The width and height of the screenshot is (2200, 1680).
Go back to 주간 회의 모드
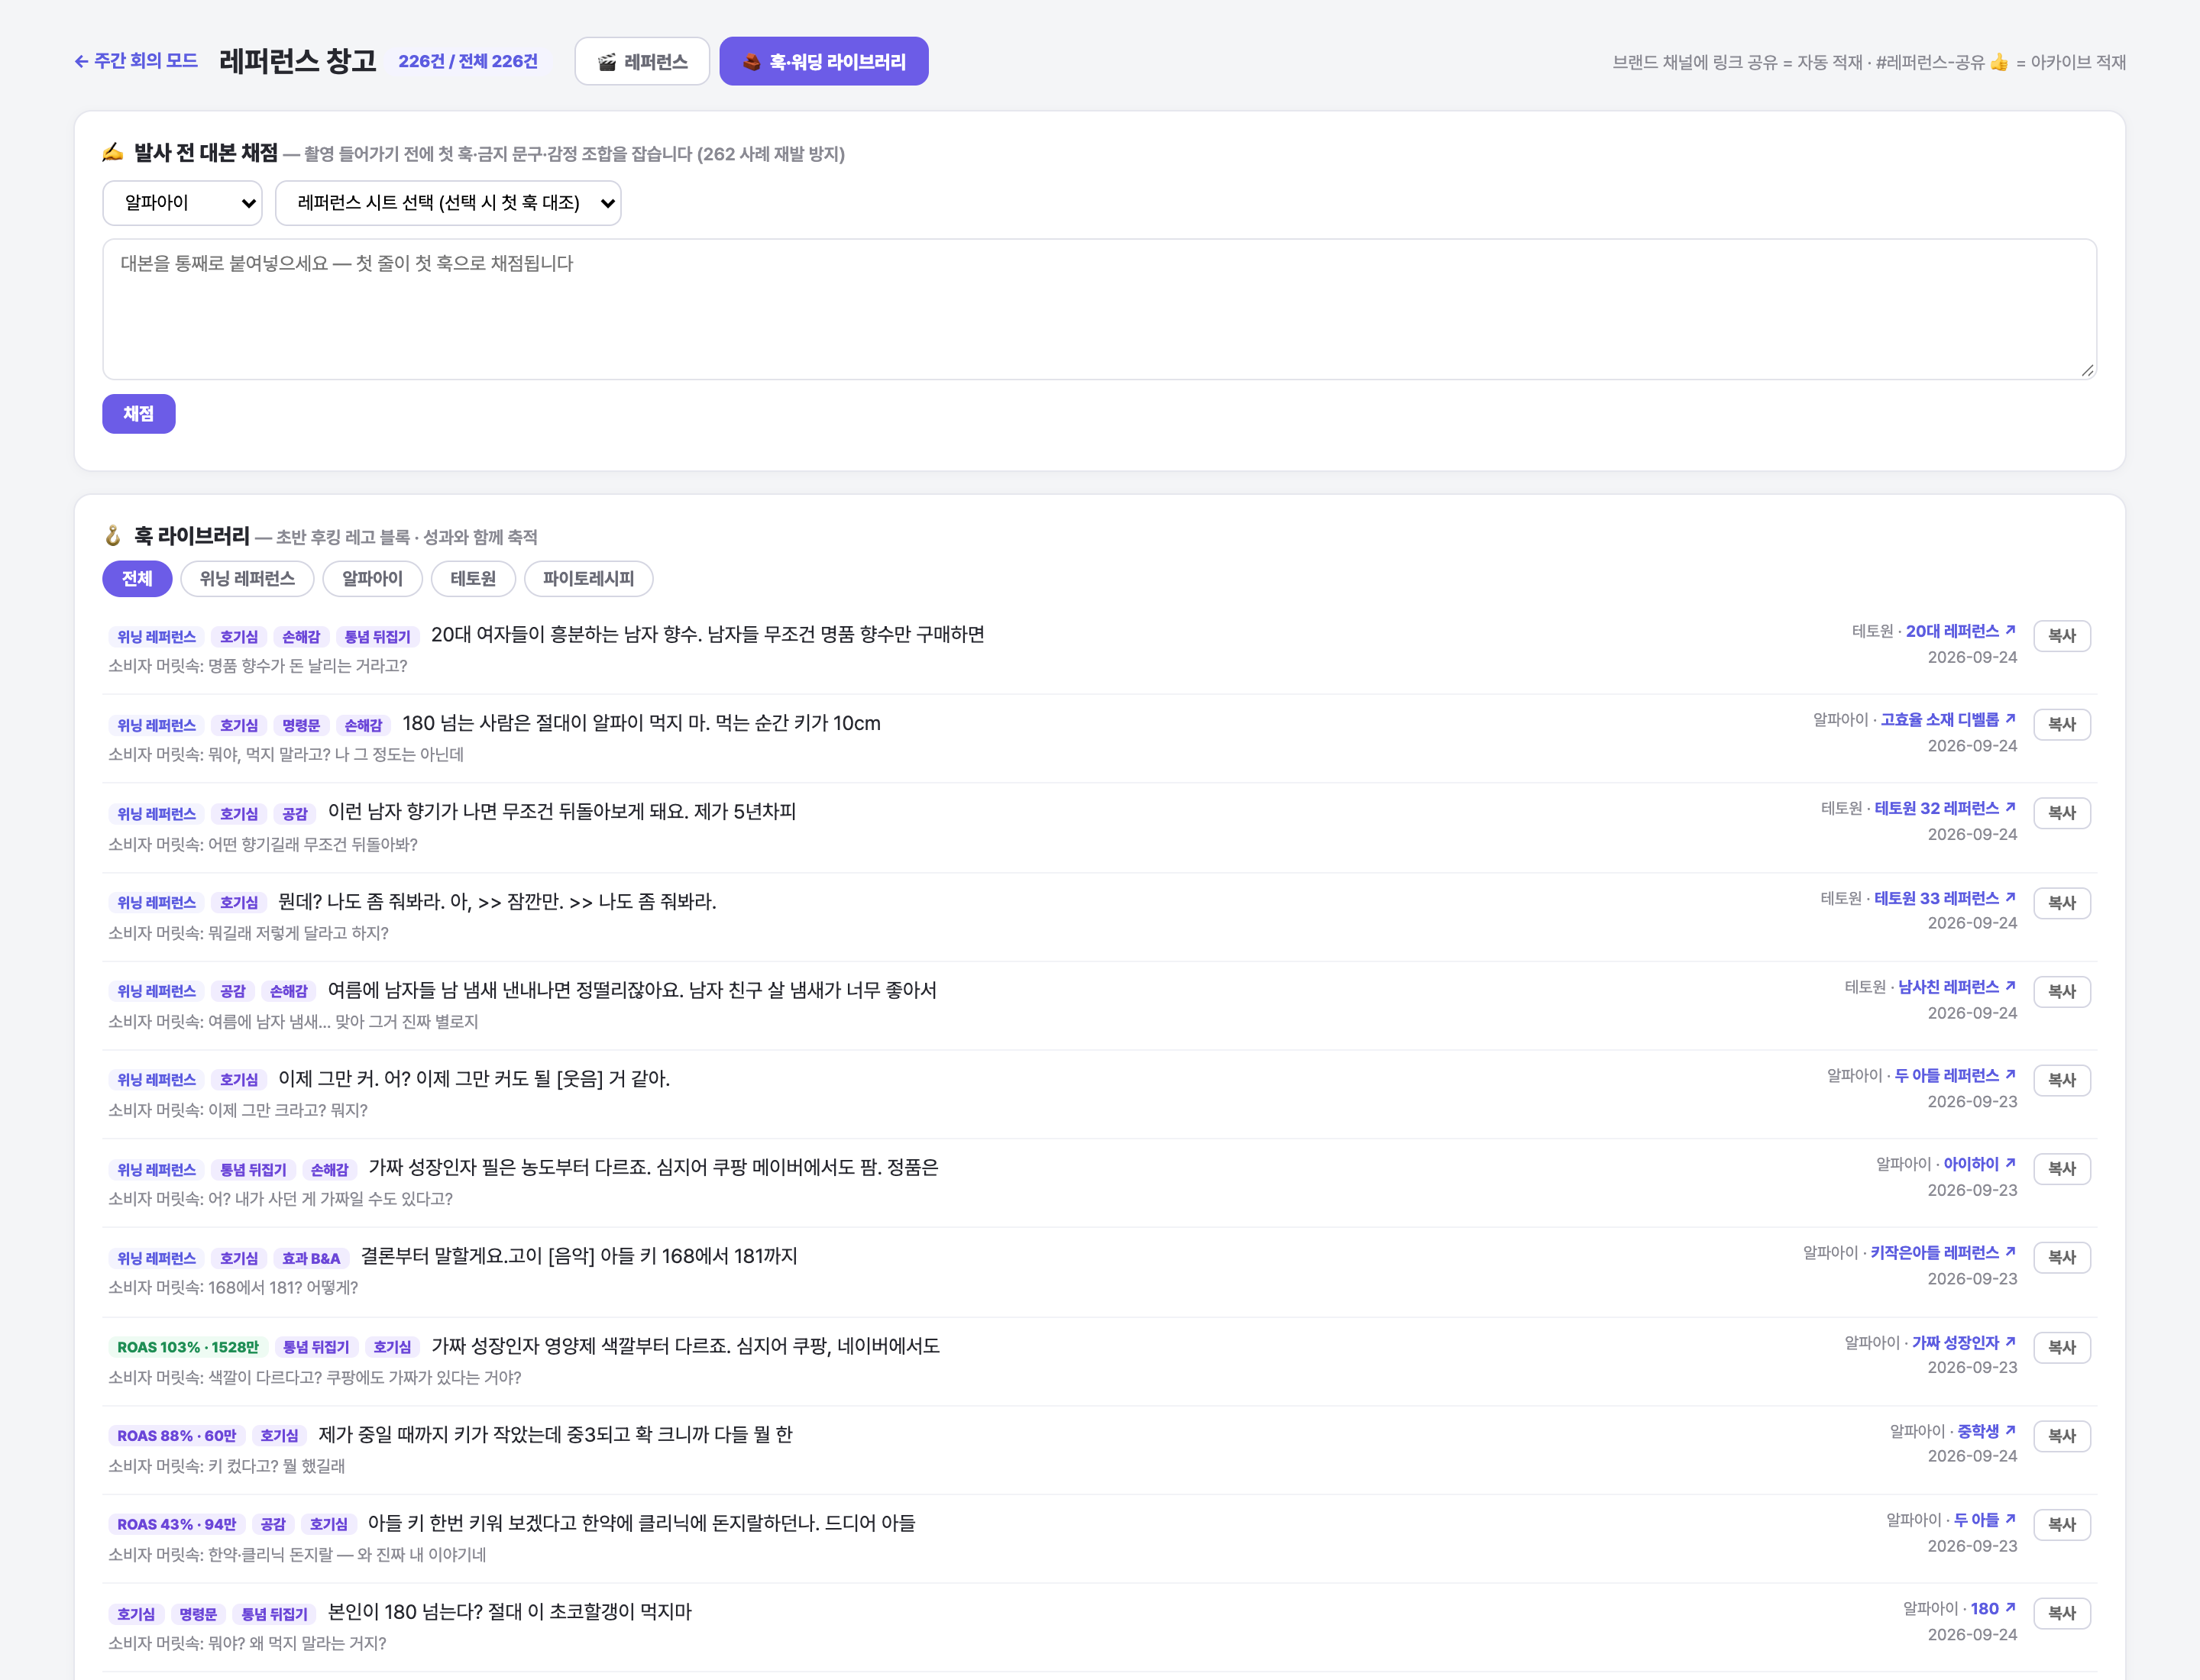coord(136,61)
